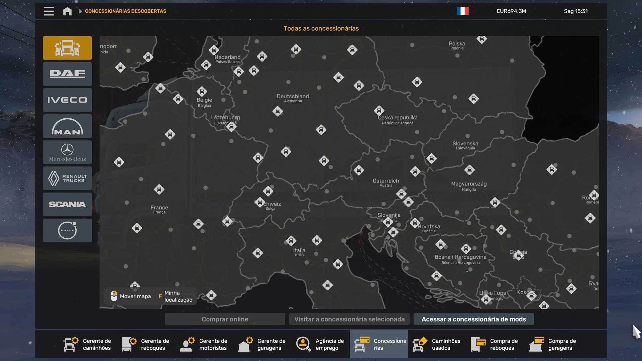The image size is (642, 361).
Task: Filter dealerships by Scania brand
Action: pos(67,204)
